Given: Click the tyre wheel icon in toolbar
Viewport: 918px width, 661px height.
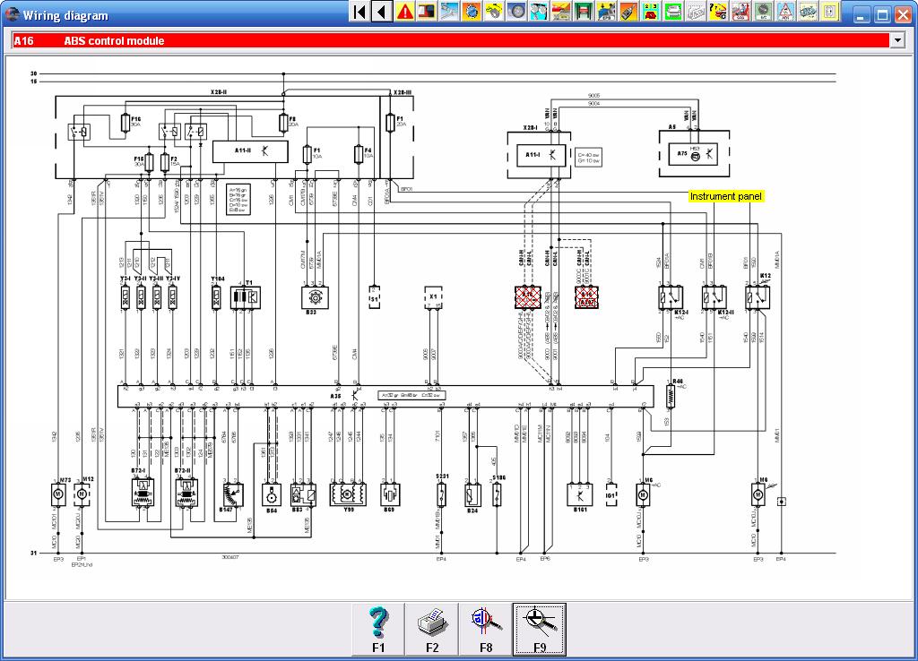Looking at the screenshot, I should pyautogui.click(x=517, y=12).
